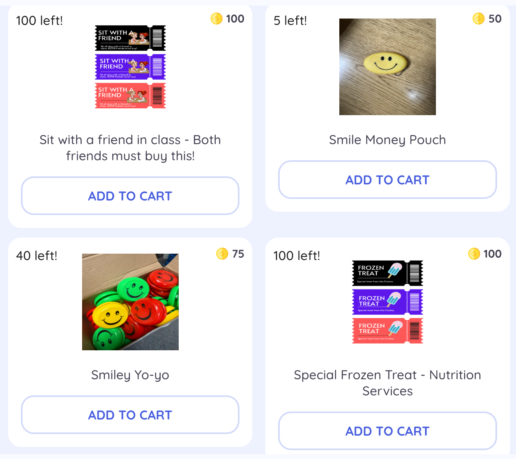Click coin icon on Smile Money Pouch card
Viewport: 516px width, 459px height.
pos(479,19)
